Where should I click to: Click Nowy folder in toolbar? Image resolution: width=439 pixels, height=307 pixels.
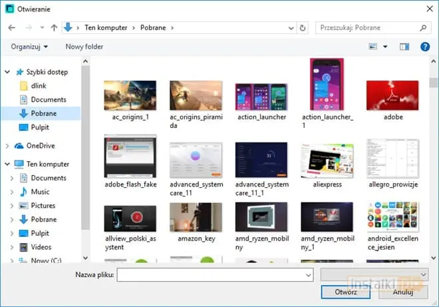pos(84,47)
